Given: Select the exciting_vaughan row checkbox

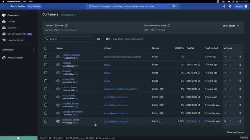Looking at the screenshot, I should click(x=46, y=56).
